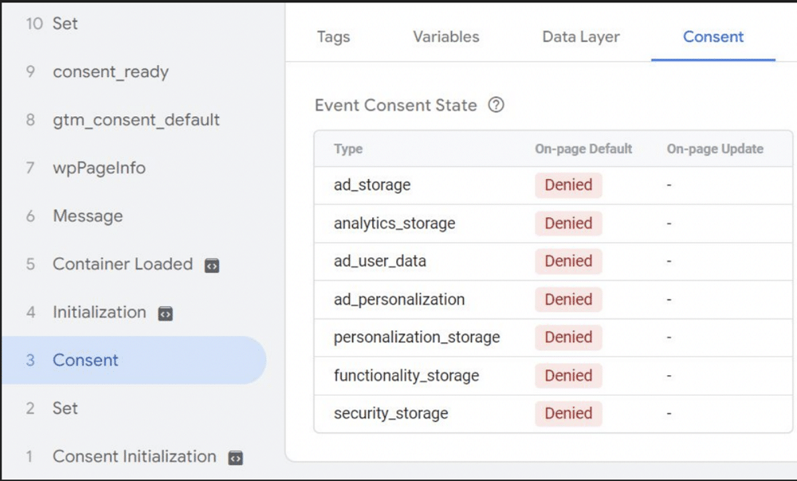Select the gtm_consent_default event
This screenshot has height=481, width=797.
pyautogui.click(x=137, y=119)
